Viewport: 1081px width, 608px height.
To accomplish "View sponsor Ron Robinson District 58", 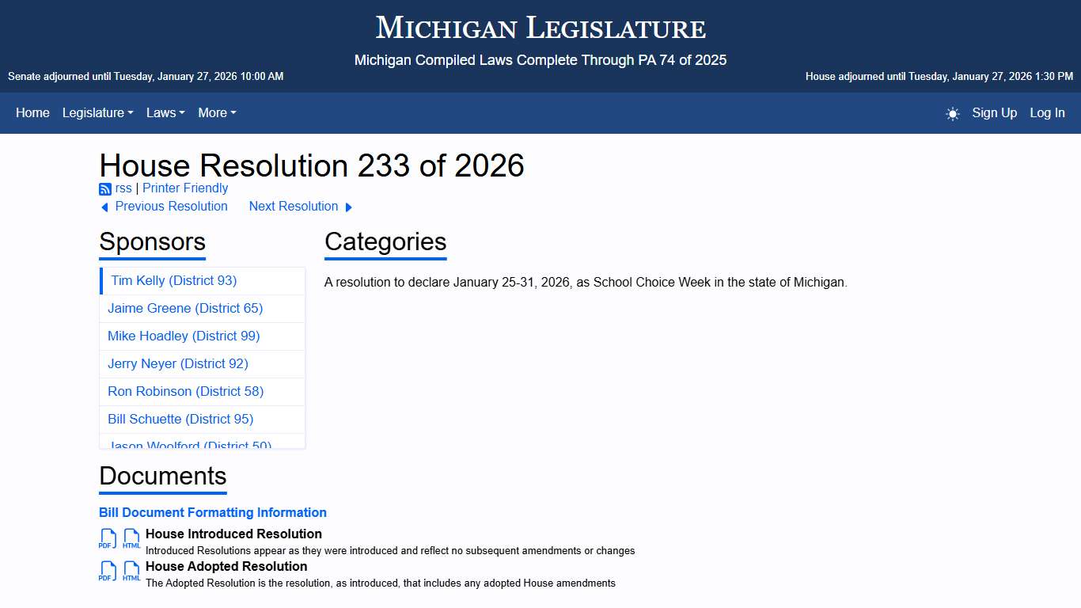I will tap(186, 391).
